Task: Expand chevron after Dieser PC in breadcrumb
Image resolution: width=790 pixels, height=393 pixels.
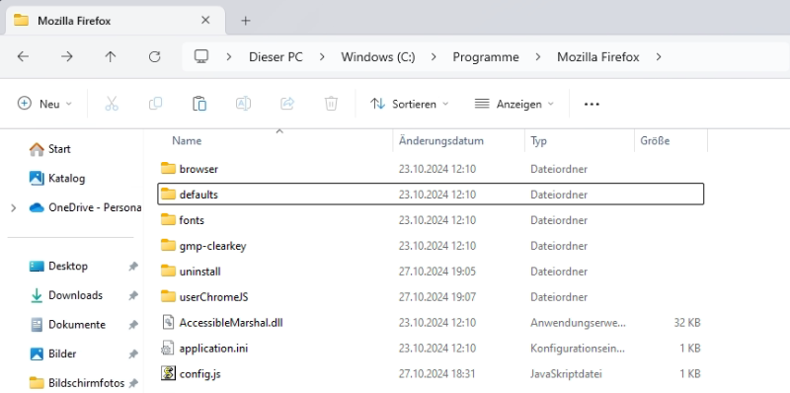Action: tap(322, 57)
